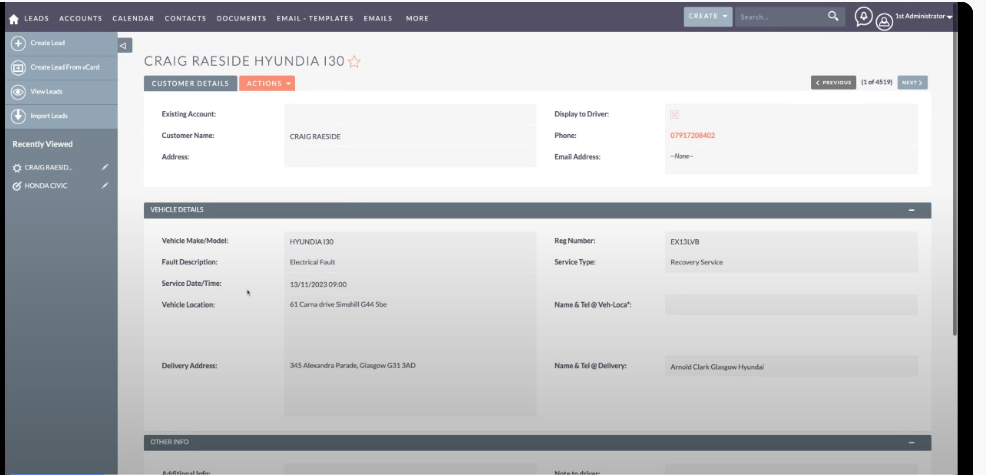Select the Electrical Fault description value

tap(312, 262)
